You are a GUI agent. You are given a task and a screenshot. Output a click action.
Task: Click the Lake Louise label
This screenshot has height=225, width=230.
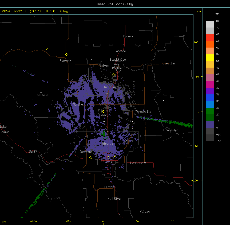tap(5, 129)
